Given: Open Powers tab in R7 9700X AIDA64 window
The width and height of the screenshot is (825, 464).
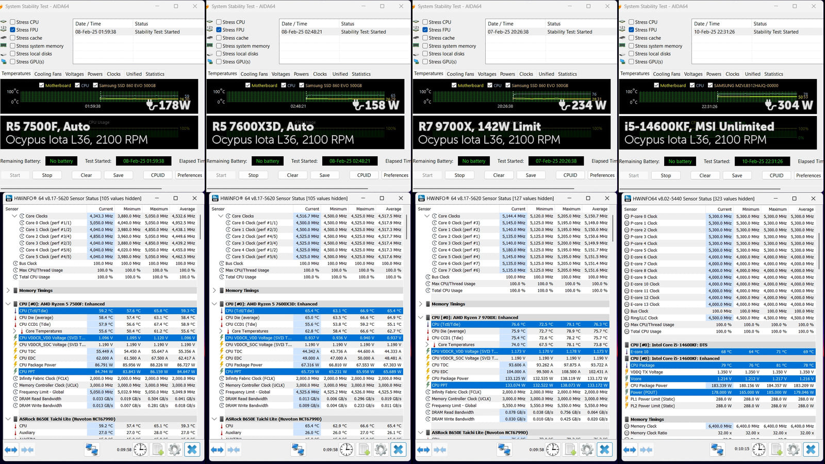Looking at the screenshot, I should 507,74.
